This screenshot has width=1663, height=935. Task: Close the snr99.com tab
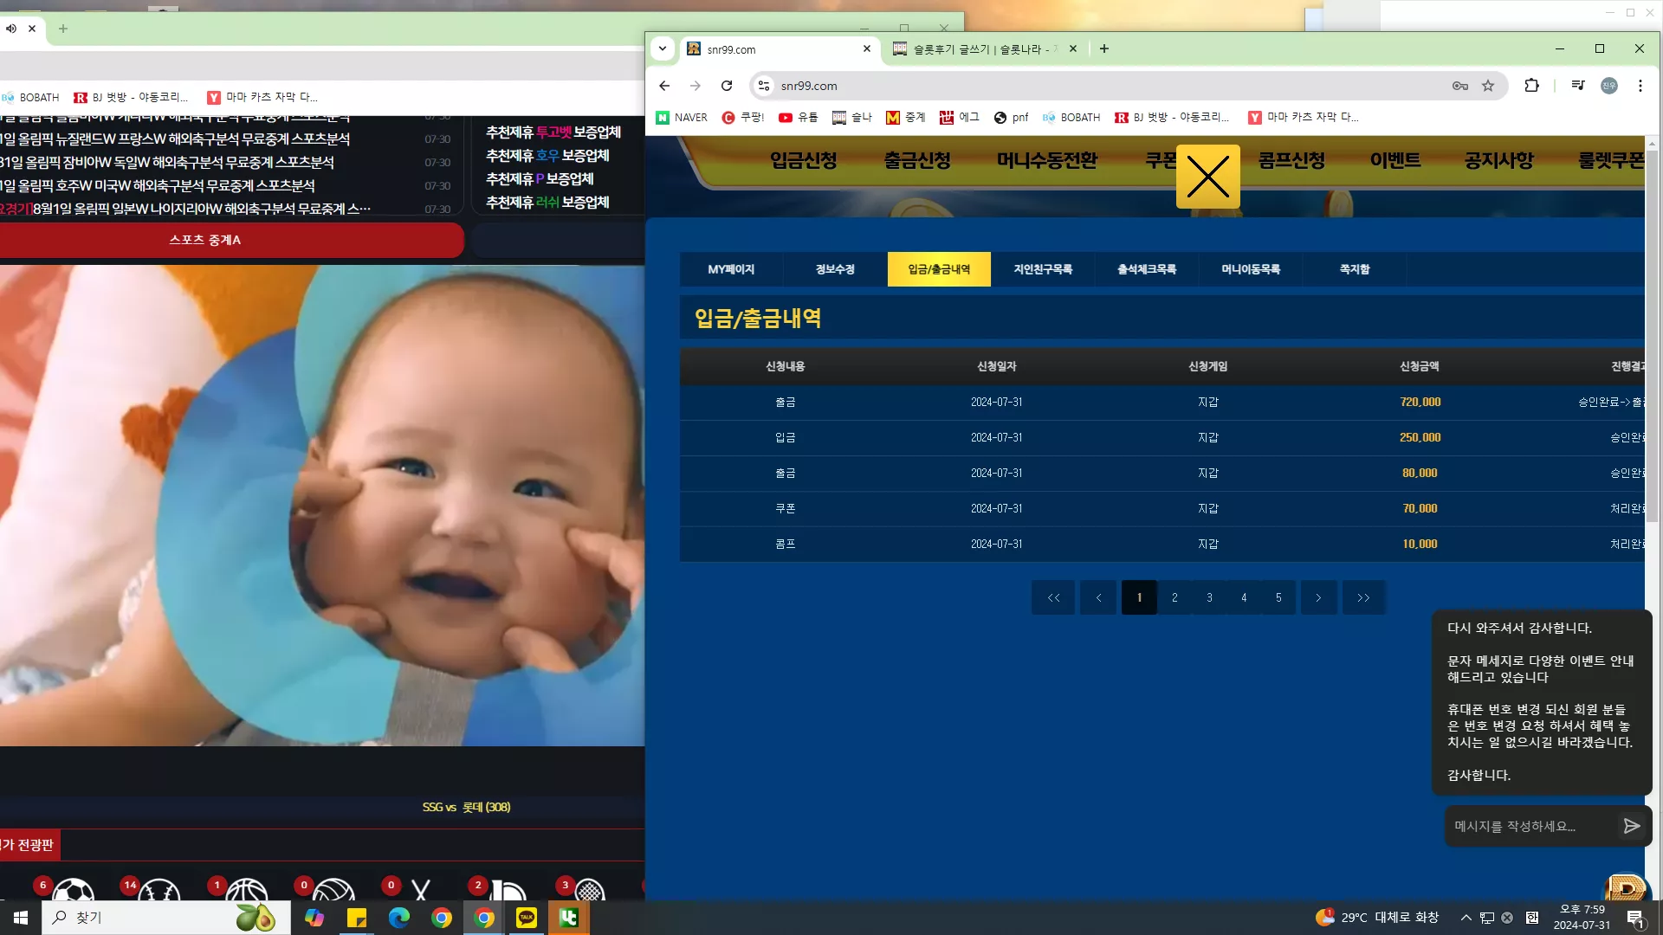(x=867, y=49)
